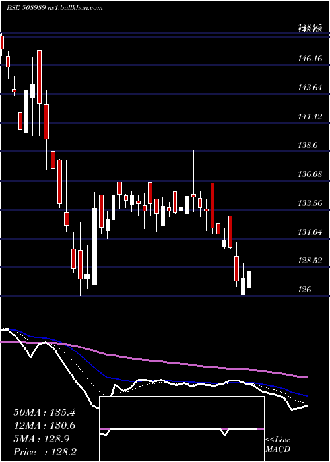Click the 141.12 price level label
330x462 pixels.
(309, 117)
